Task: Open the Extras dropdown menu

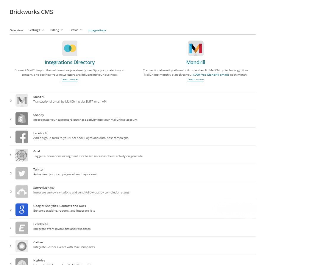Action: pos(76,30)
